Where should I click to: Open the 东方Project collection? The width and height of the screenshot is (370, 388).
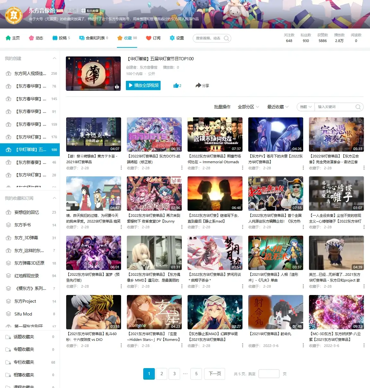tap(30, 301)
